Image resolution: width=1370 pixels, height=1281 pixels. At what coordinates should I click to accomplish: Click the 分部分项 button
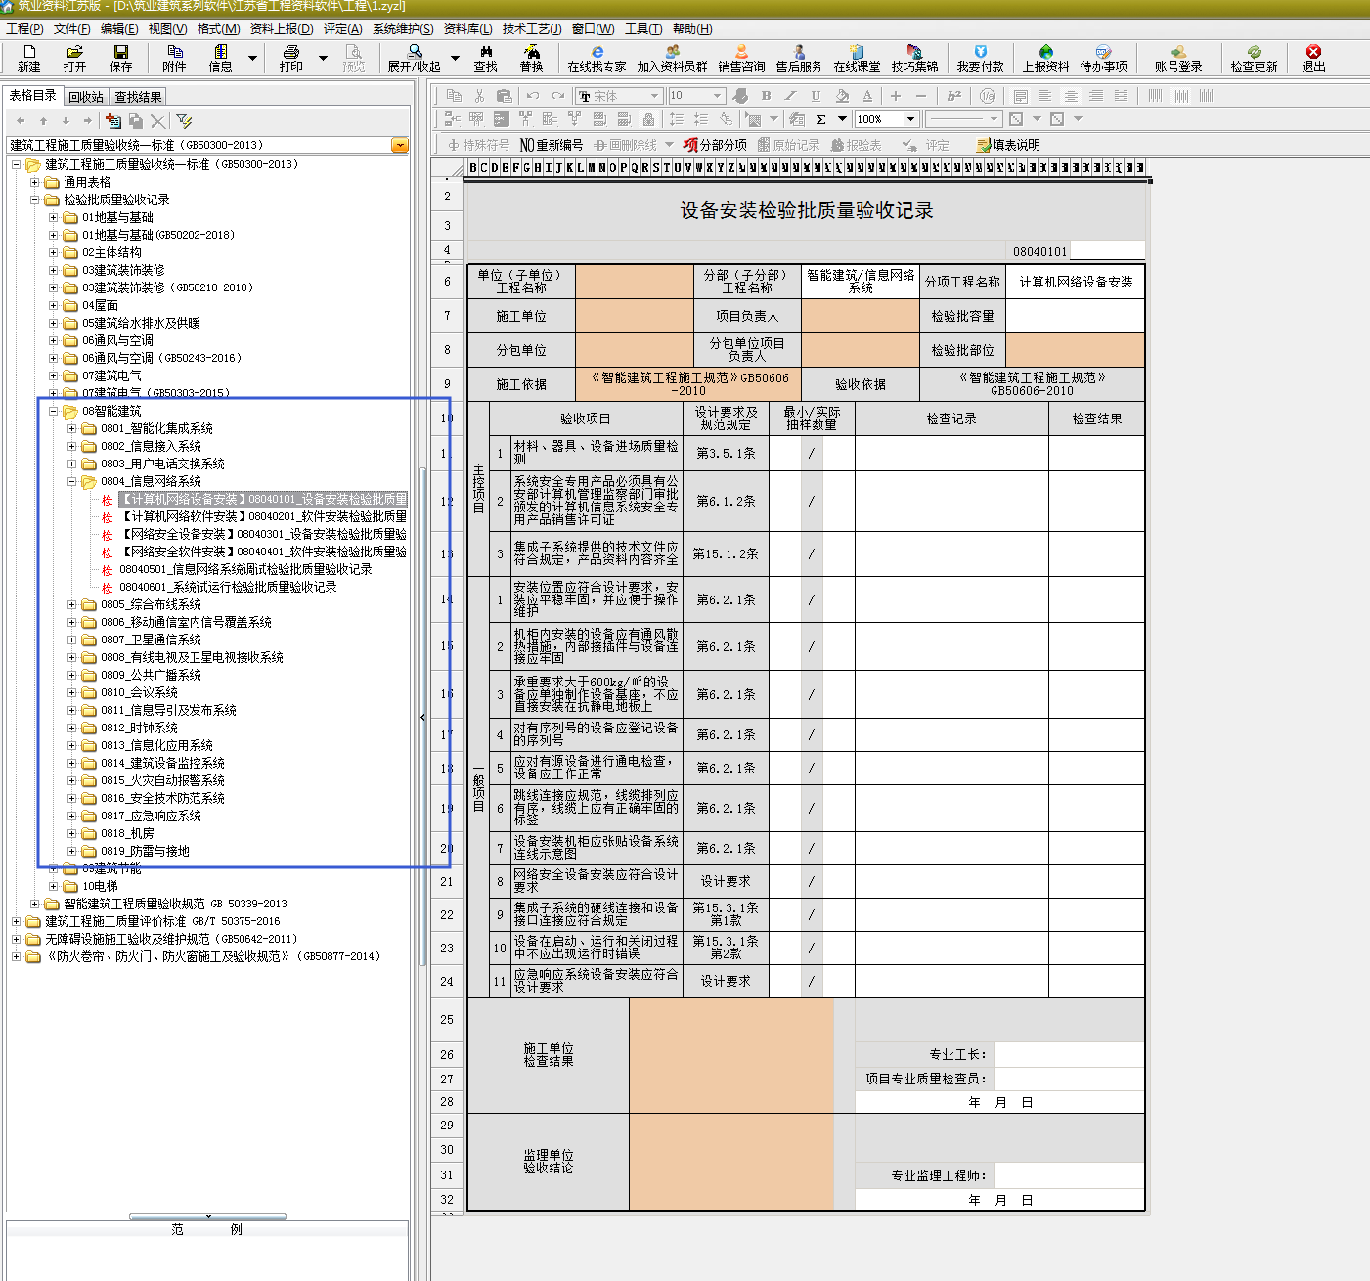[716, 145]
